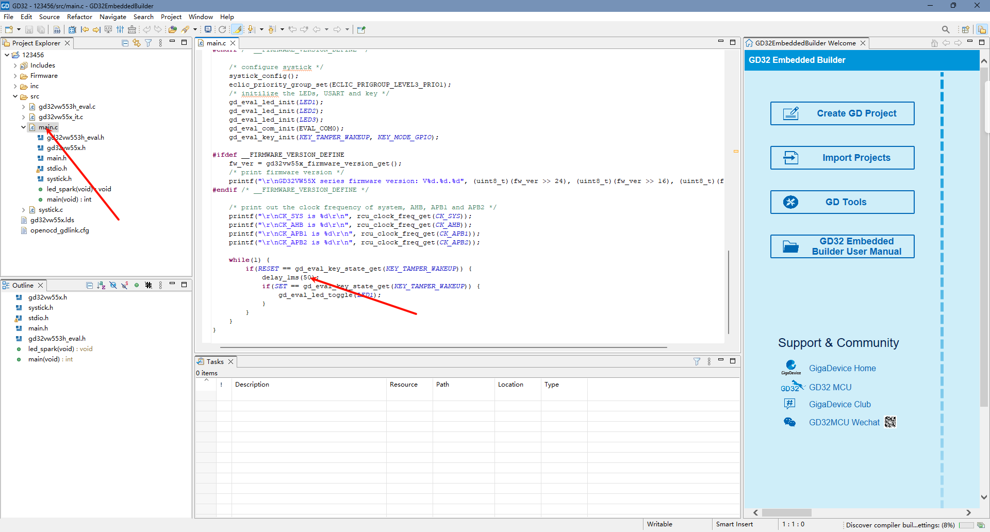Switch to the main.c editor tab
Viewport: 990px width, 532px height.
pos(216,43)
